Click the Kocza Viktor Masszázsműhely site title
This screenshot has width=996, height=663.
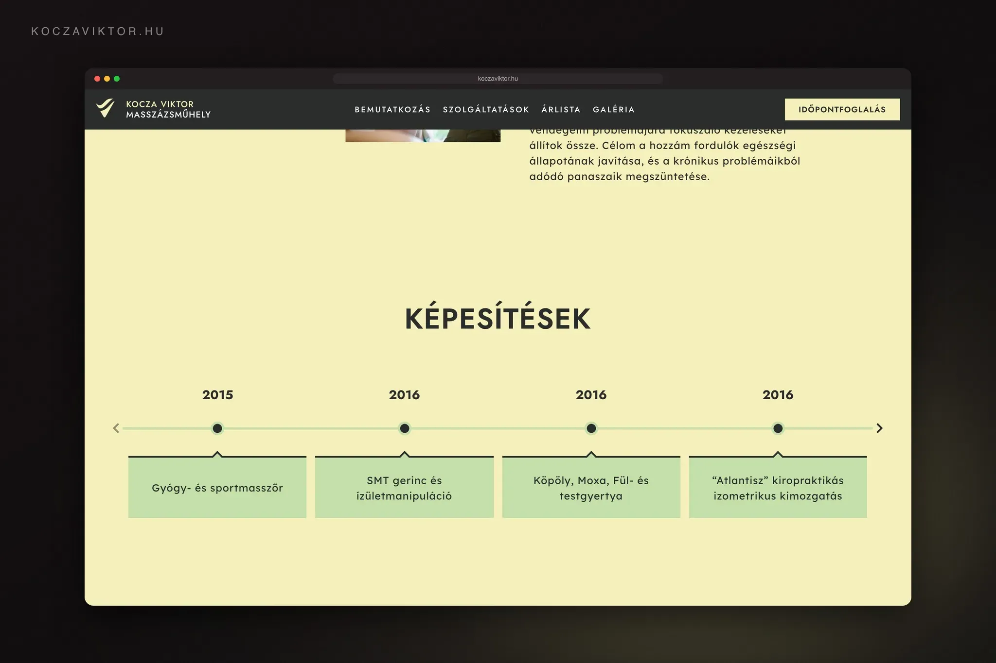(x=168, y=109)
